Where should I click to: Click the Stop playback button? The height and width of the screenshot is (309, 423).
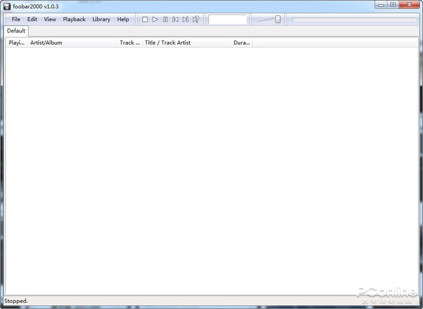click(145, 19)
